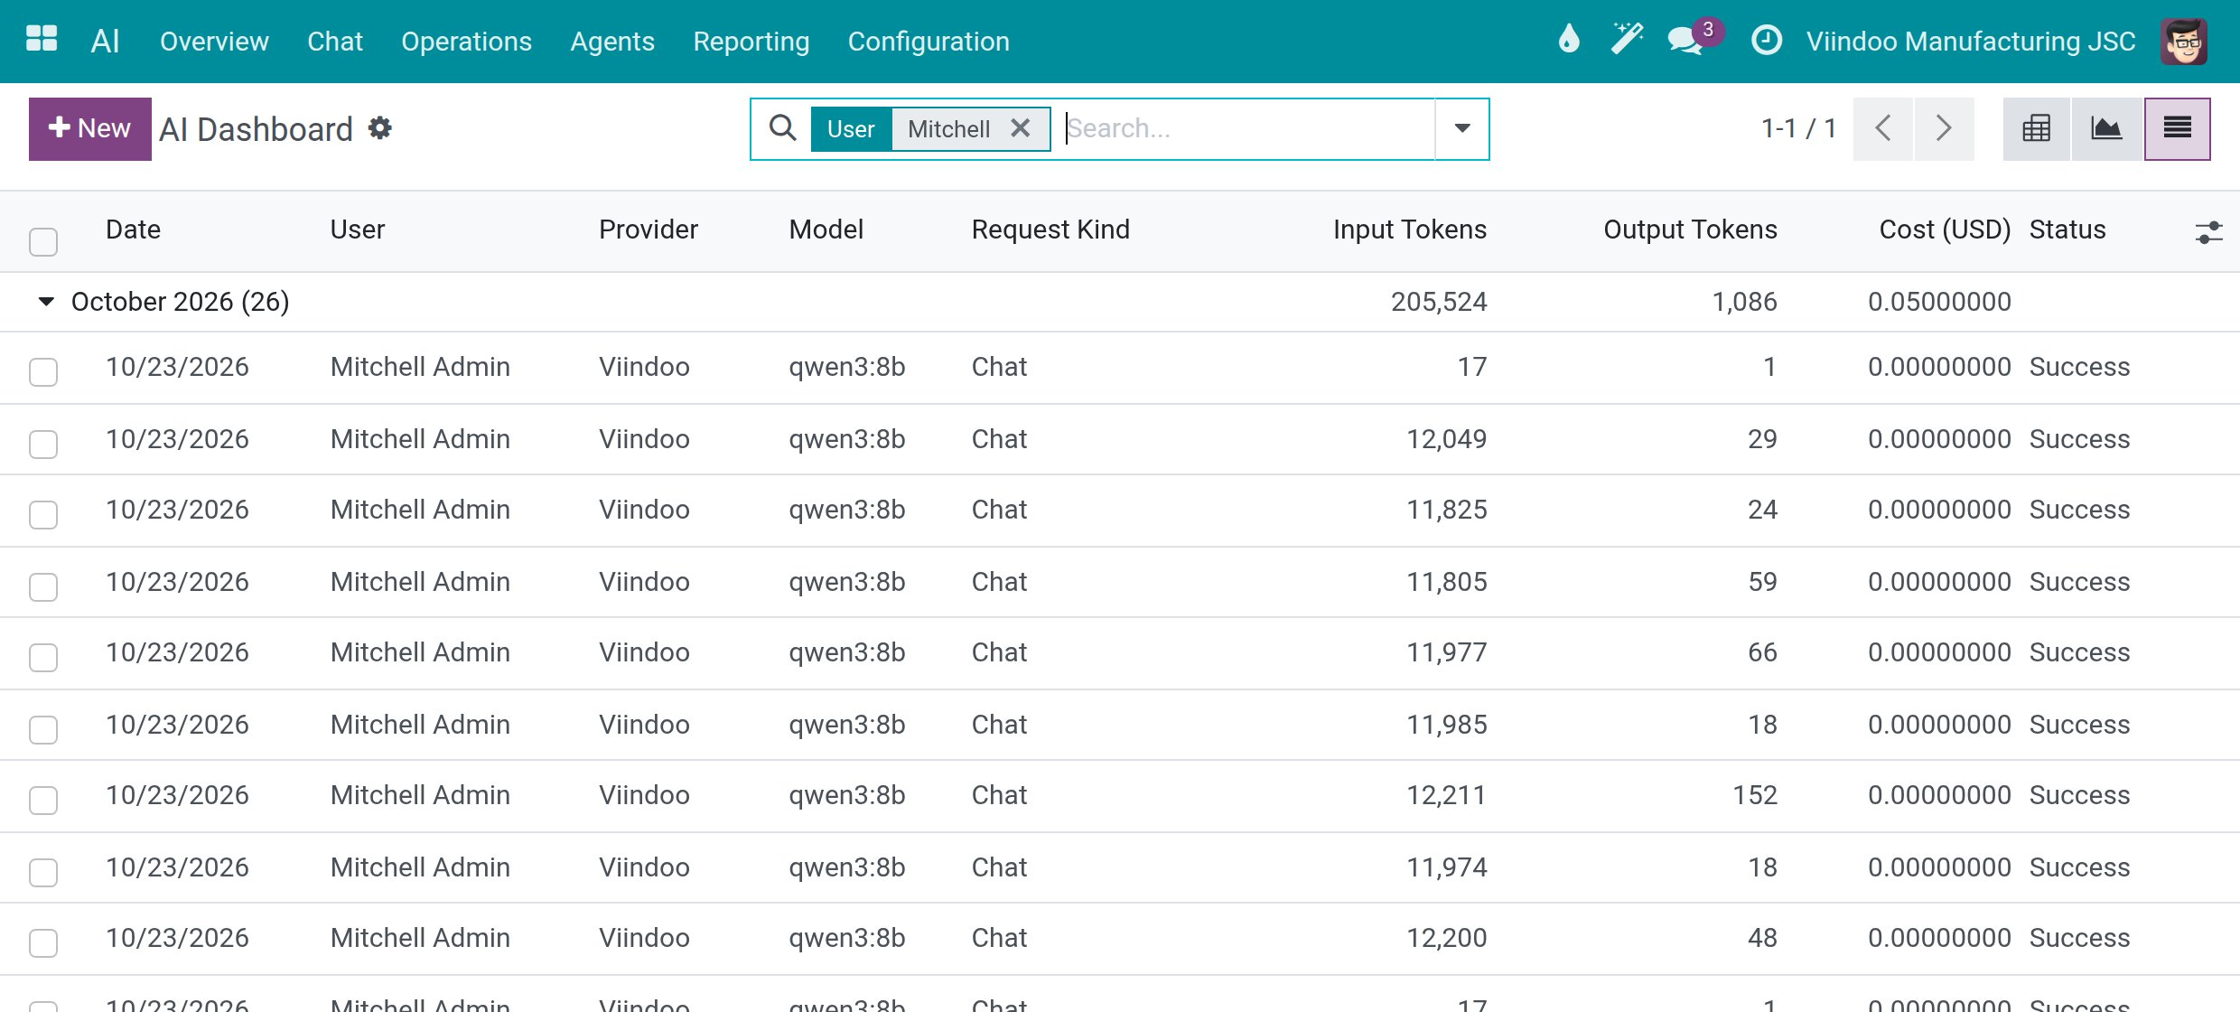
Task: Open the Operations menu
Action: [x=466, y=41]
